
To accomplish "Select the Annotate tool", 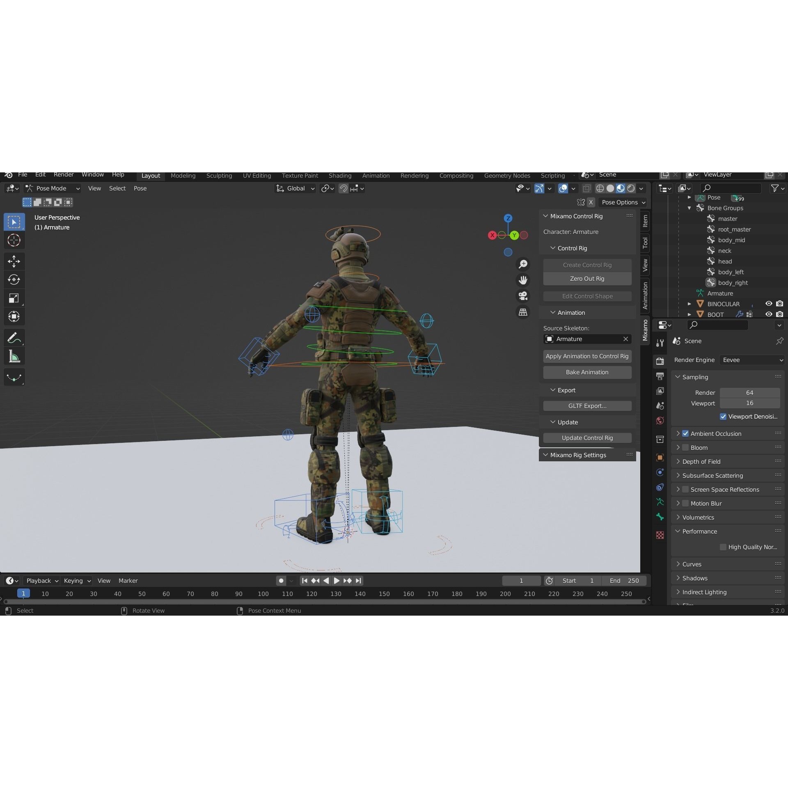I will point(14,338).
